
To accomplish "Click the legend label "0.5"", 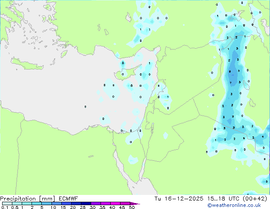I will [14, 207].
